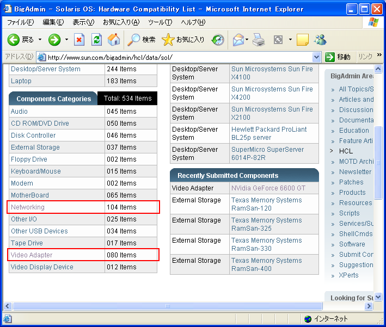Open the Laptop category link
Viewport: 386px width, 327px height.
(21, 81)
